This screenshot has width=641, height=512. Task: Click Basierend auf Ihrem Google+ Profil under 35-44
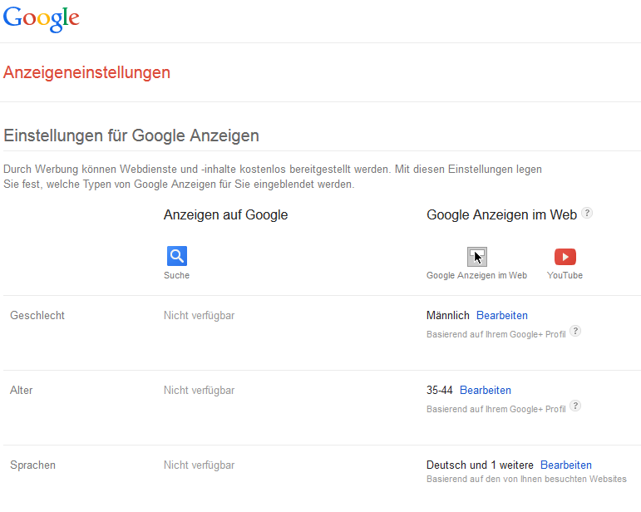click(x=496, y=409)
